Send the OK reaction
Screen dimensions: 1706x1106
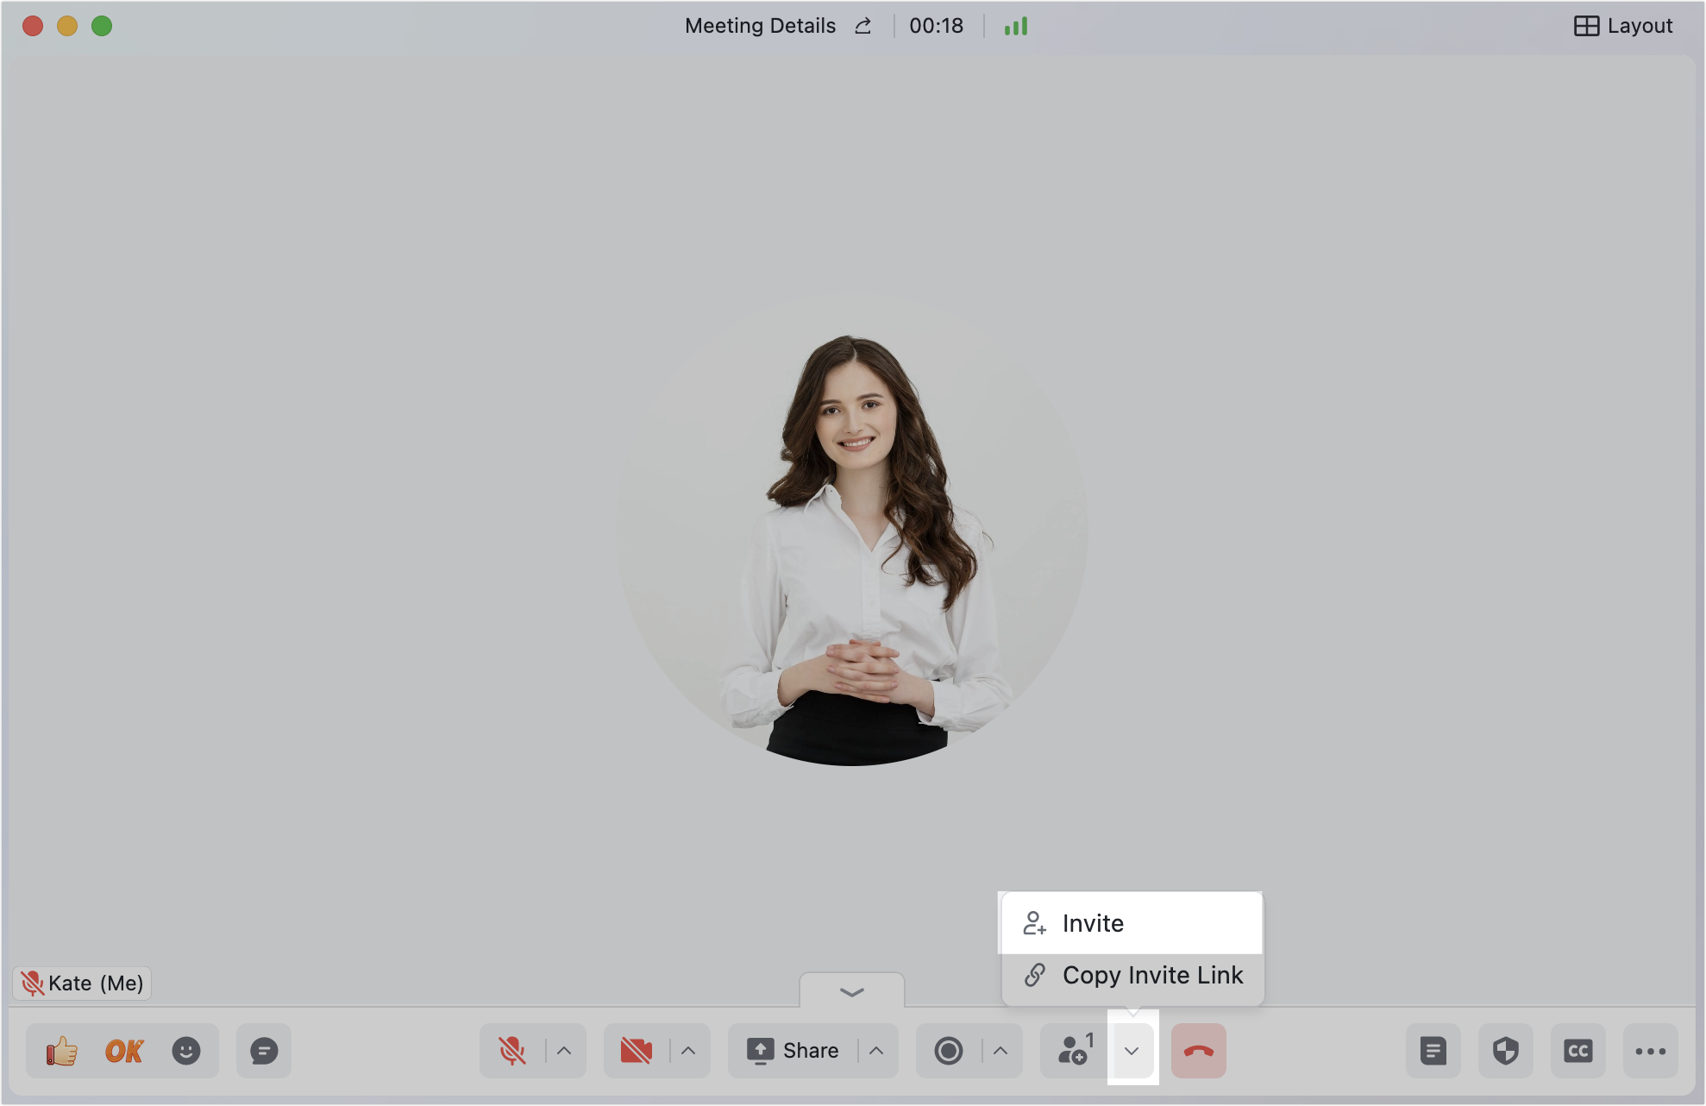coord(124,1051)
